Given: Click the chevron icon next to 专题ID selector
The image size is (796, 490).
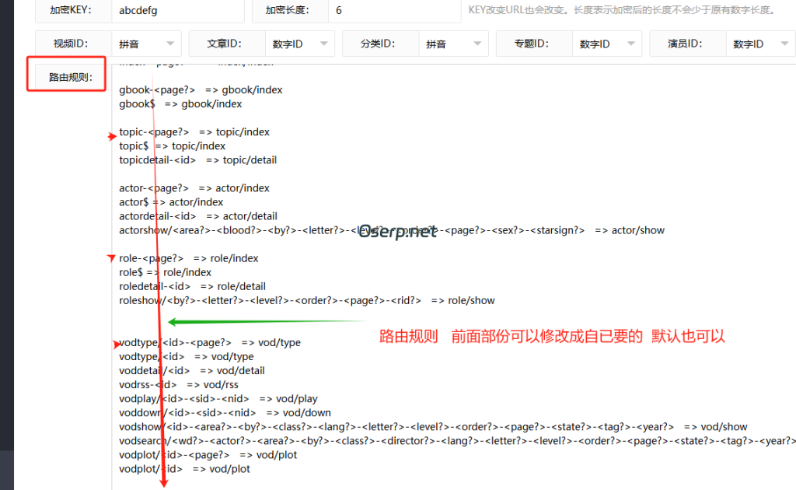Looking at the screenshot, I should point(630,44).
